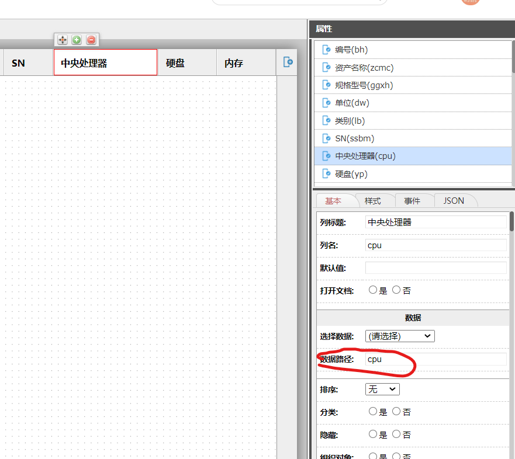The height and width of the screenshot is (459, 515).
Task: Click the icon beside 硬盘(yp)
Action: point(326,174)
